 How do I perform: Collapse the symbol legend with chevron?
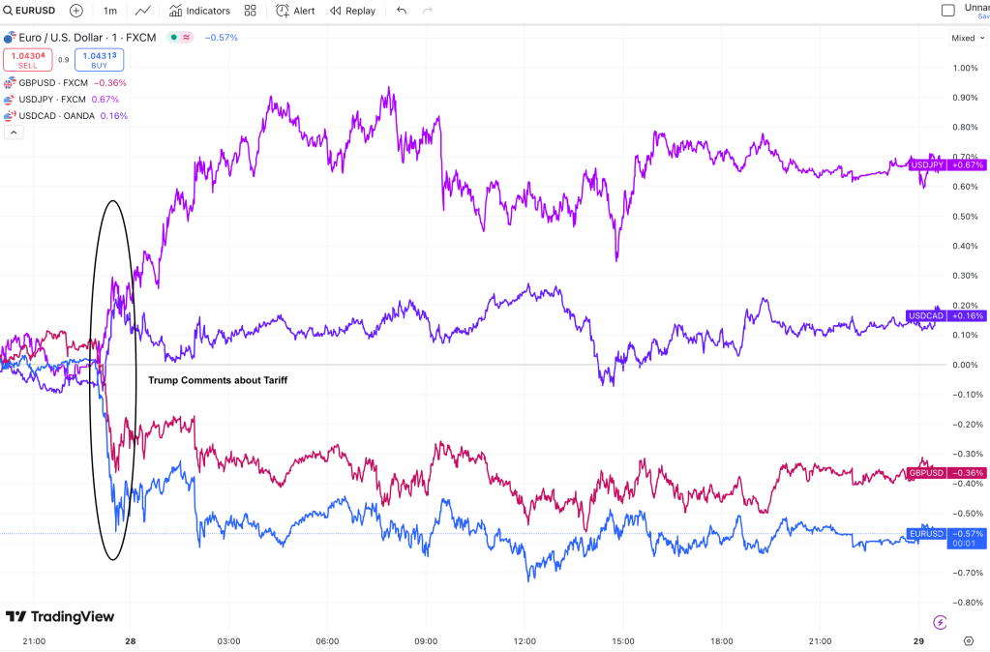click(14, 133)
